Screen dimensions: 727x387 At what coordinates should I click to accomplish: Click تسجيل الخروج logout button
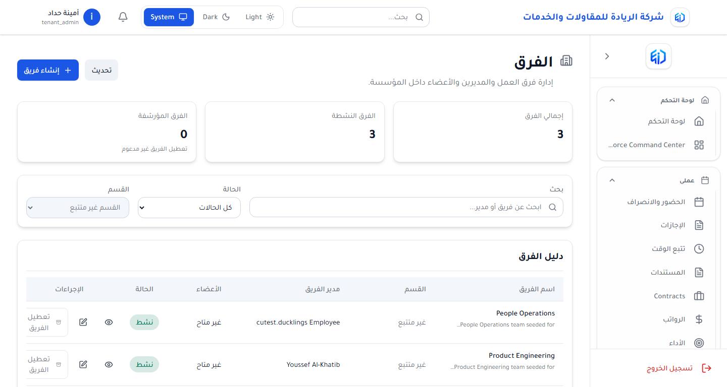pyautogui.click(x=679, y=368)
